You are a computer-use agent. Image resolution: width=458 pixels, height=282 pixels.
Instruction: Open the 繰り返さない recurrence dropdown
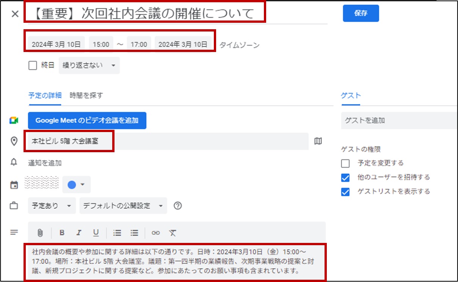click(x=89, y=65)
